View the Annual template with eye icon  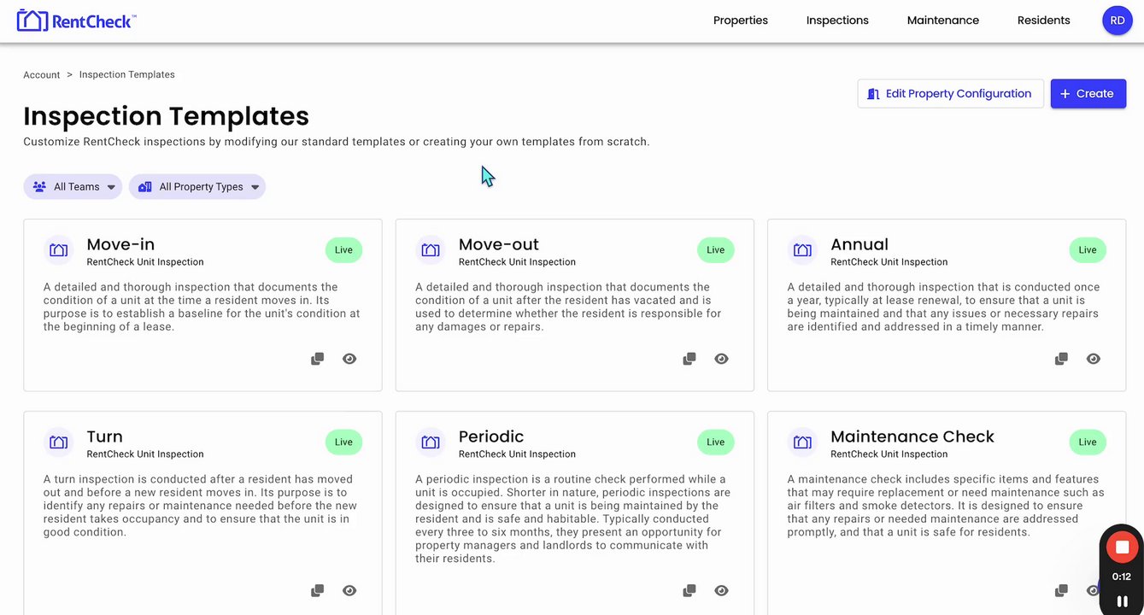(1093, 359)
